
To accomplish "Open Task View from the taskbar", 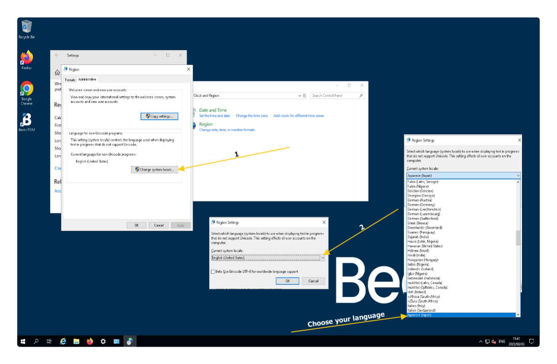I will tap(49, 341).
